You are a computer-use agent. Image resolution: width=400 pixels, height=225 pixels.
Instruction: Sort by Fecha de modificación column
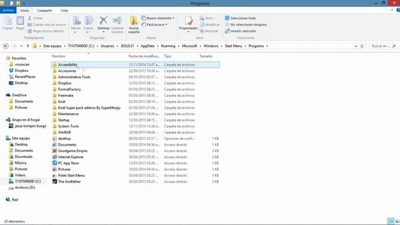point(144,56)
